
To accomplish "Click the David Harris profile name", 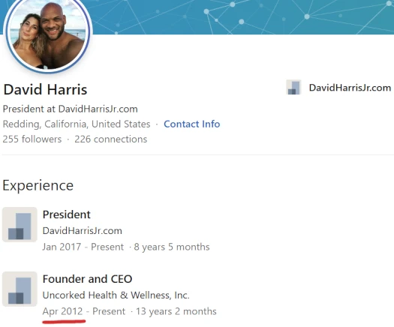I will pos(45,90).
